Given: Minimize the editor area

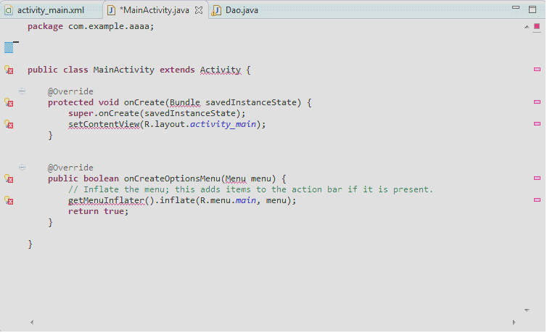Looking at the screenshot, I should [516, 8].
